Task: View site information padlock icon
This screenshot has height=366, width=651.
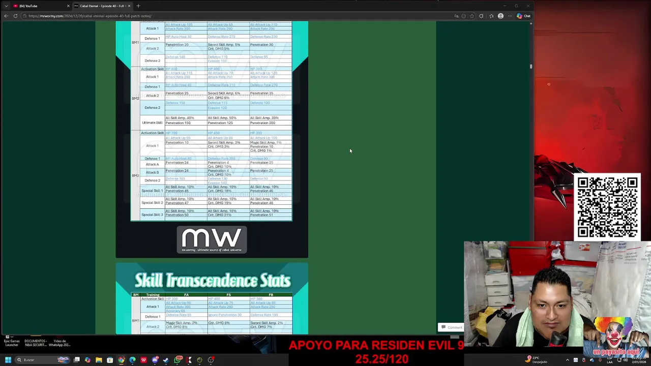Action: point(24,16)
